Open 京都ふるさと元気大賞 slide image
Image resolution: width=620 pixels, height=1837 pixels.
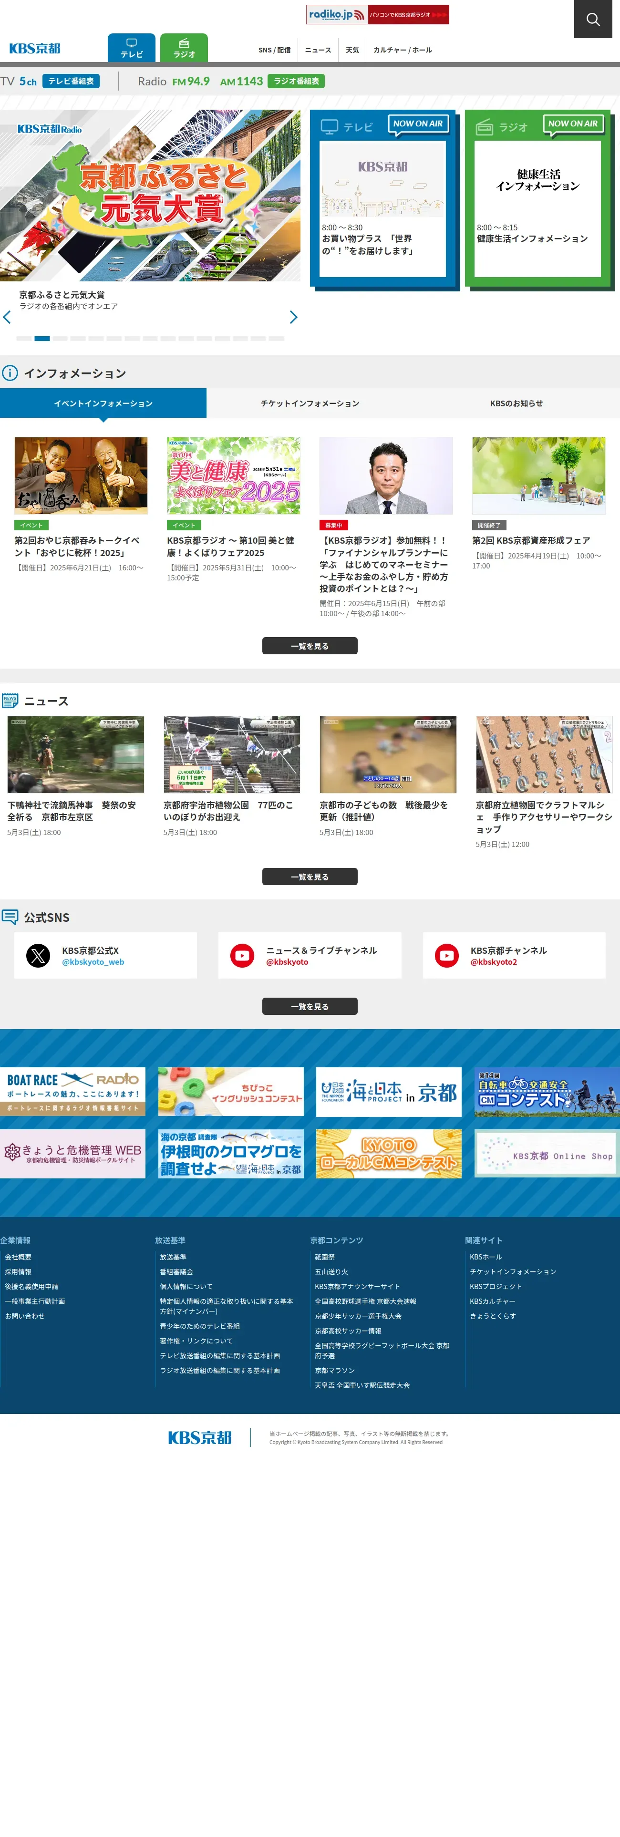[150, 196]
